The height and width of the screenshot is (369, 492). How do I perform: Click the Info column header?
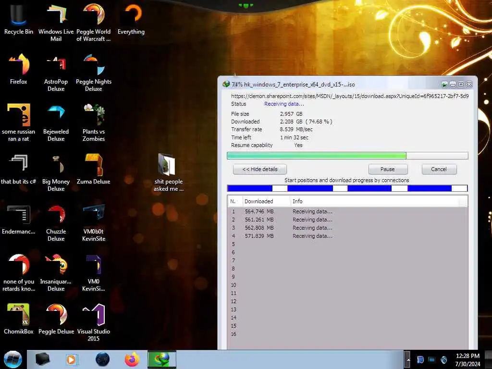point(375,201)
